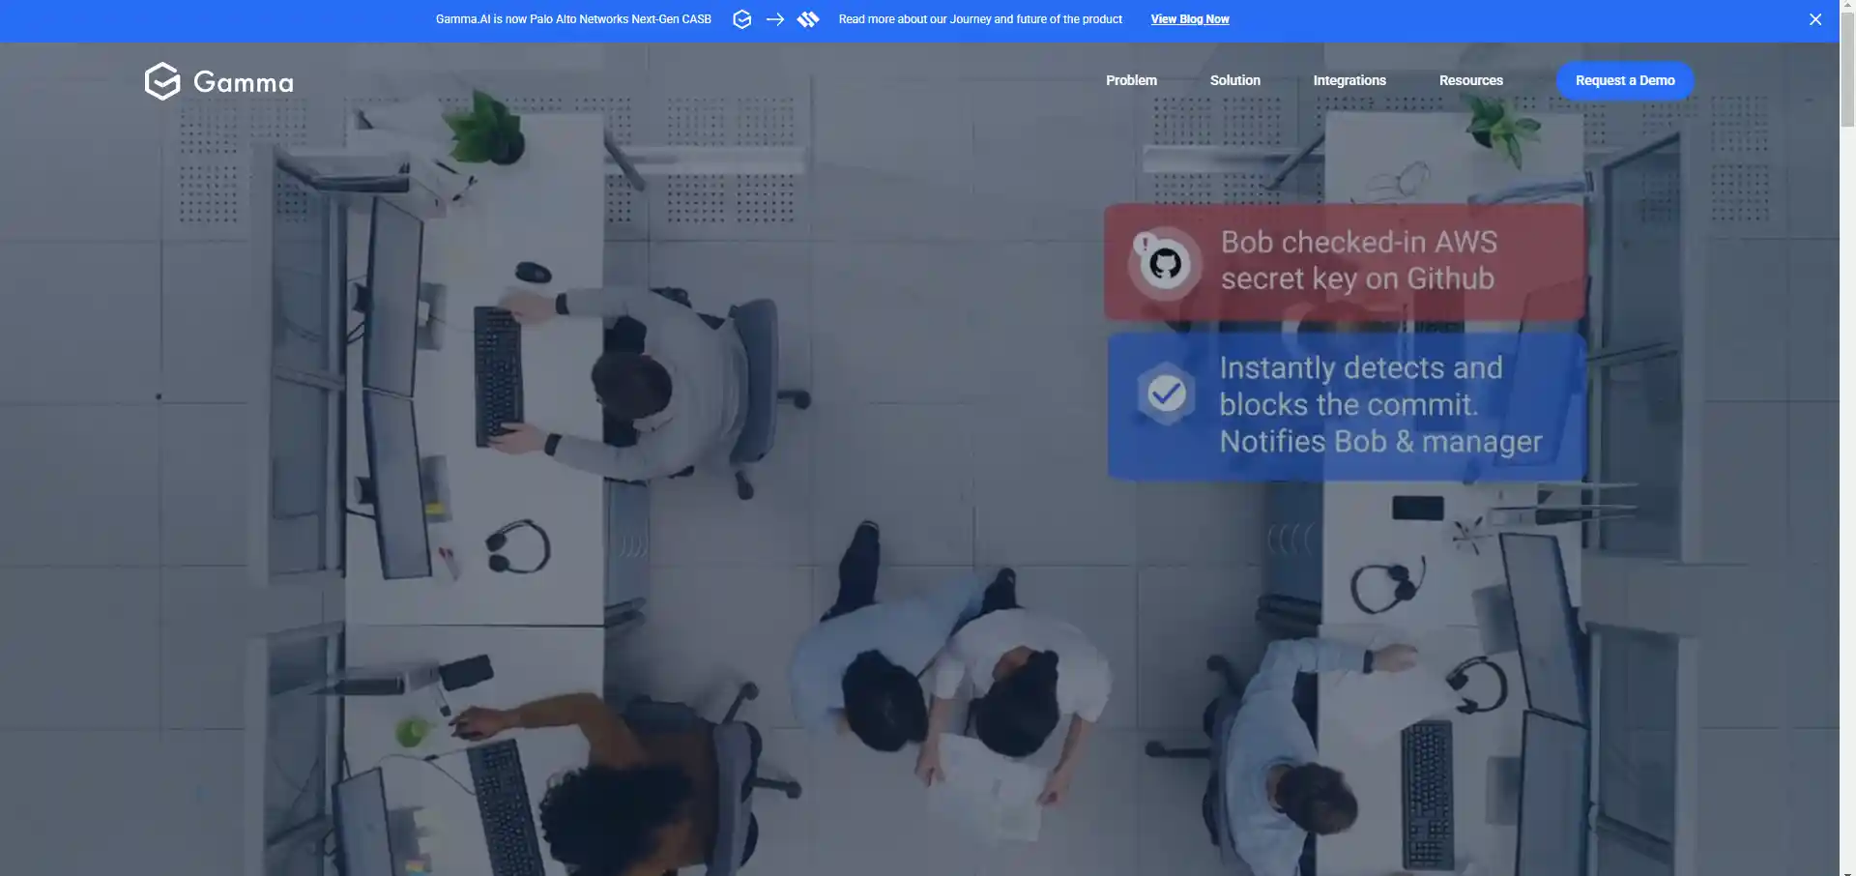Click the GitHub octocat icon in the red alert
Viewport: 1856px width, 876px height.
tap(1166, 264)
